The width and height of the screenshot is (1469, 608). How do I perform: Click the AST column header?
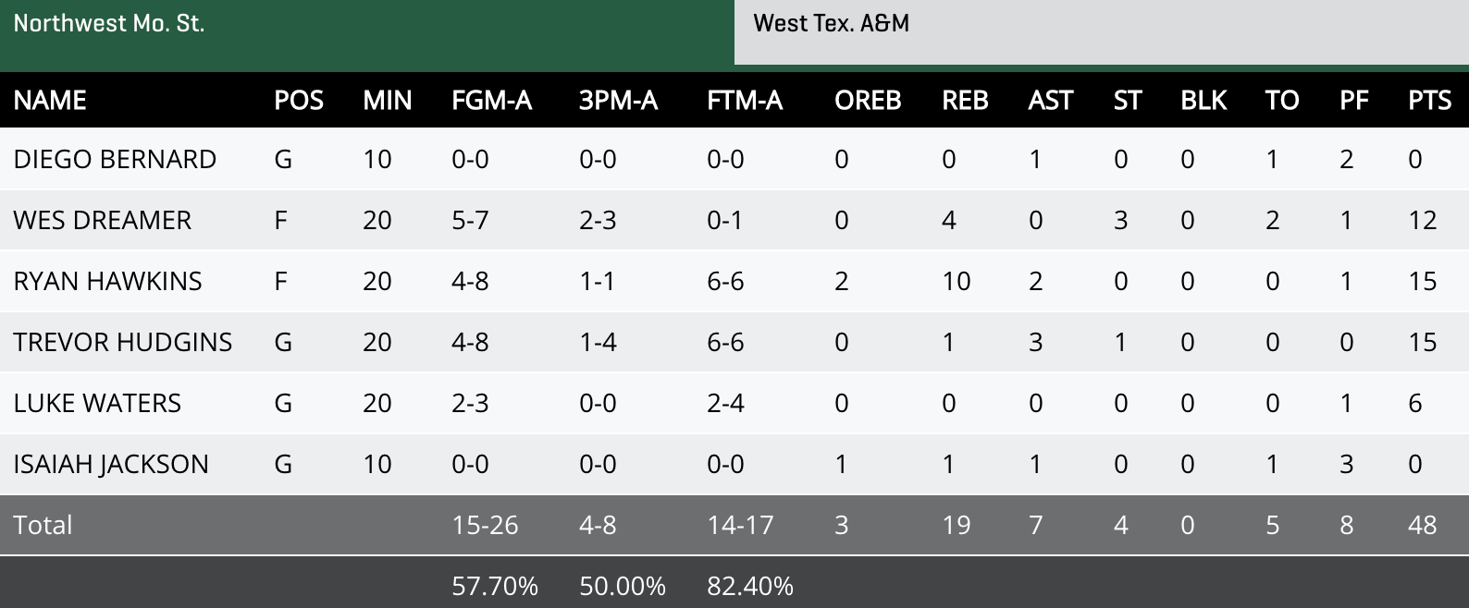1051,100
